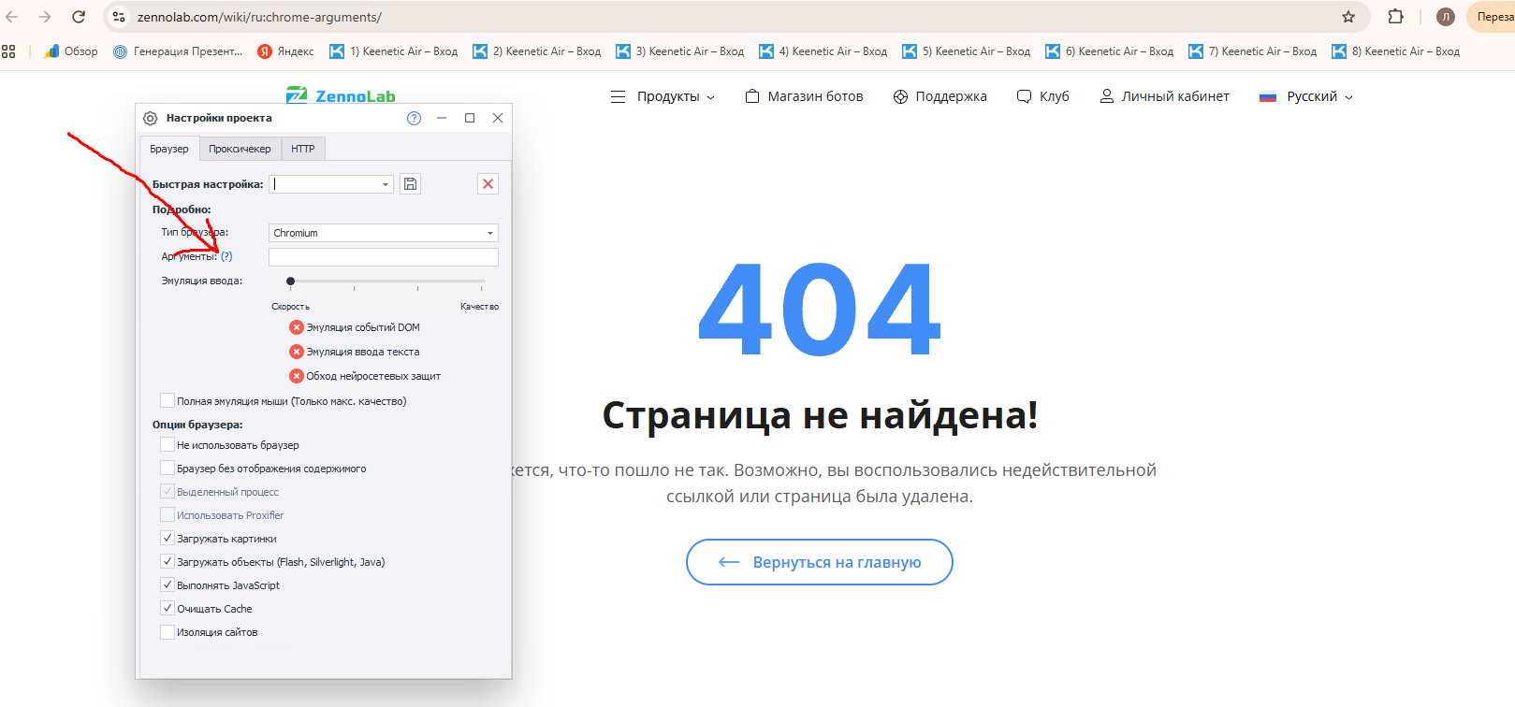Switch to the HTTP tab
Viewport: 1515px width, 707px height.
click(x=302, y=149)
